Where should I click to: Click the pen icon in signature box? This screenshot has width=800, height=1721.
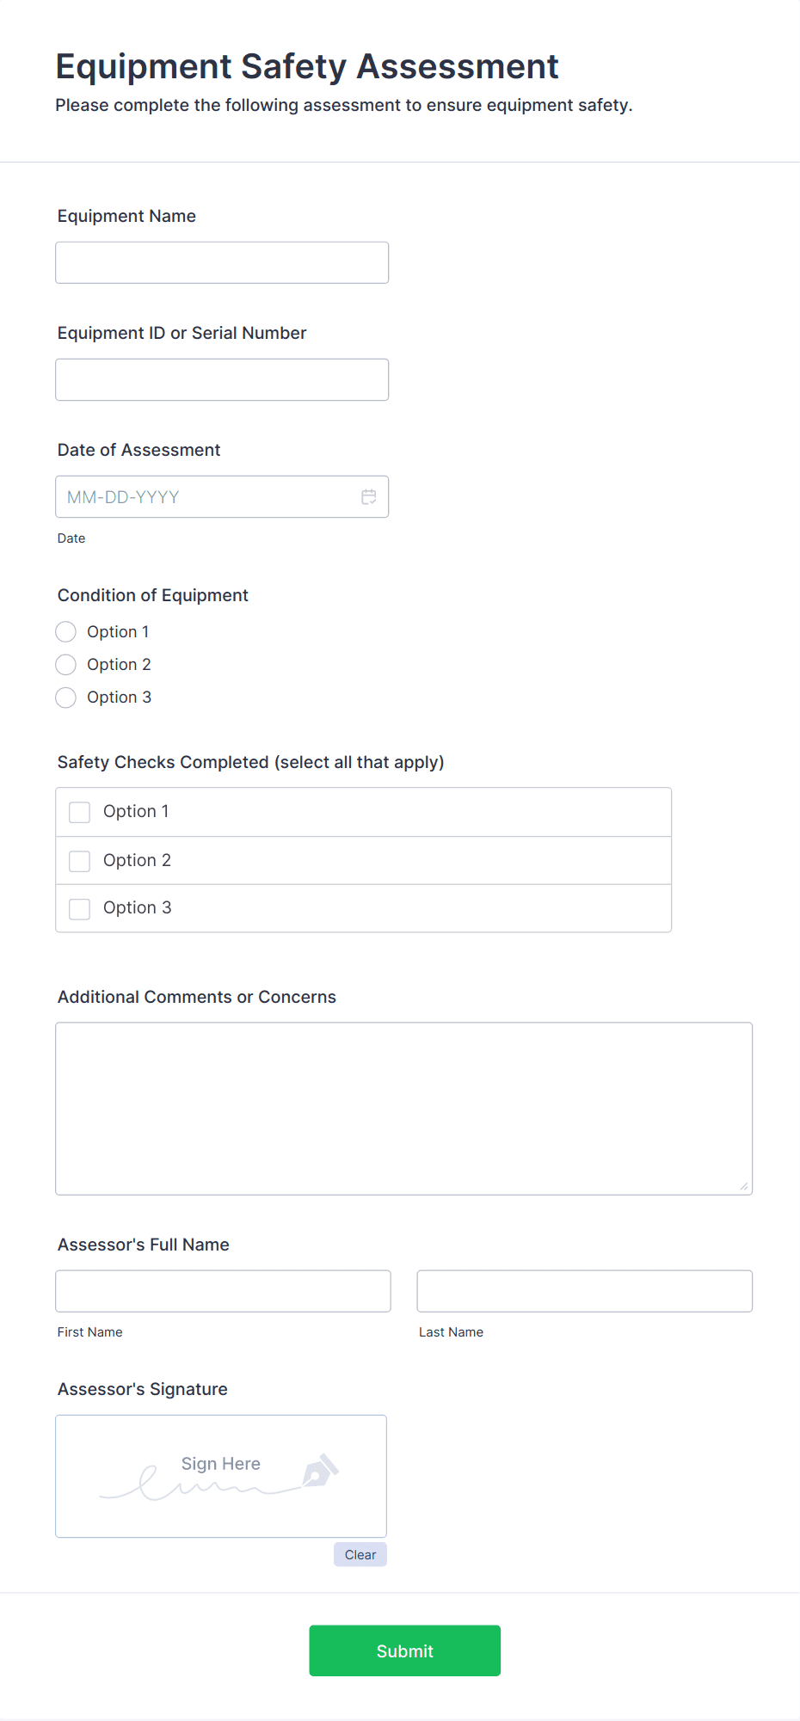pos(320,1472)
